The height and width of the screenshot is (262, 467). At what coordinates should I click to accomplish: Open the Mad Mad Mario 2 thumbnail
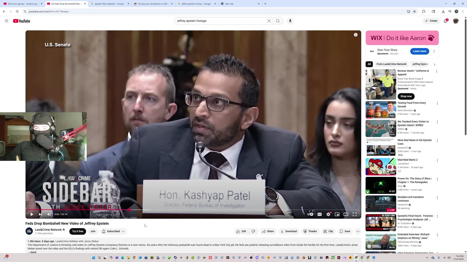point(381,167)
